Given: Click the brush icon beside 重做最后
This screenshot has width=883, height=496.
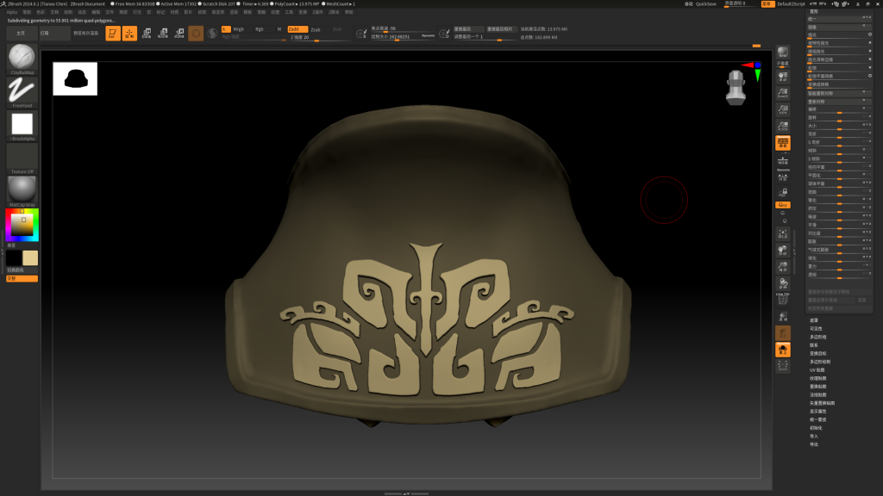Looking at the screenshot, I should [x=444, y=34].
